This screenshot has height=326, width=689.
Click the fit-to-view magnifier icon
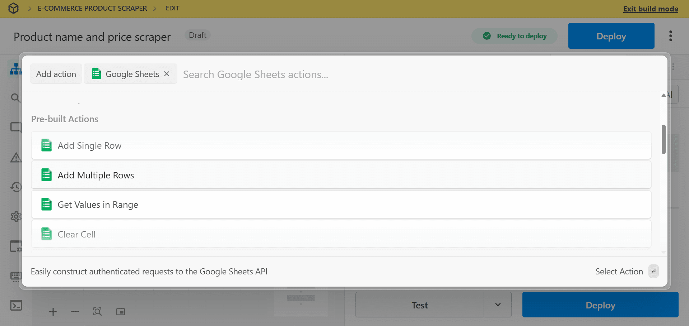coord(97,312)
